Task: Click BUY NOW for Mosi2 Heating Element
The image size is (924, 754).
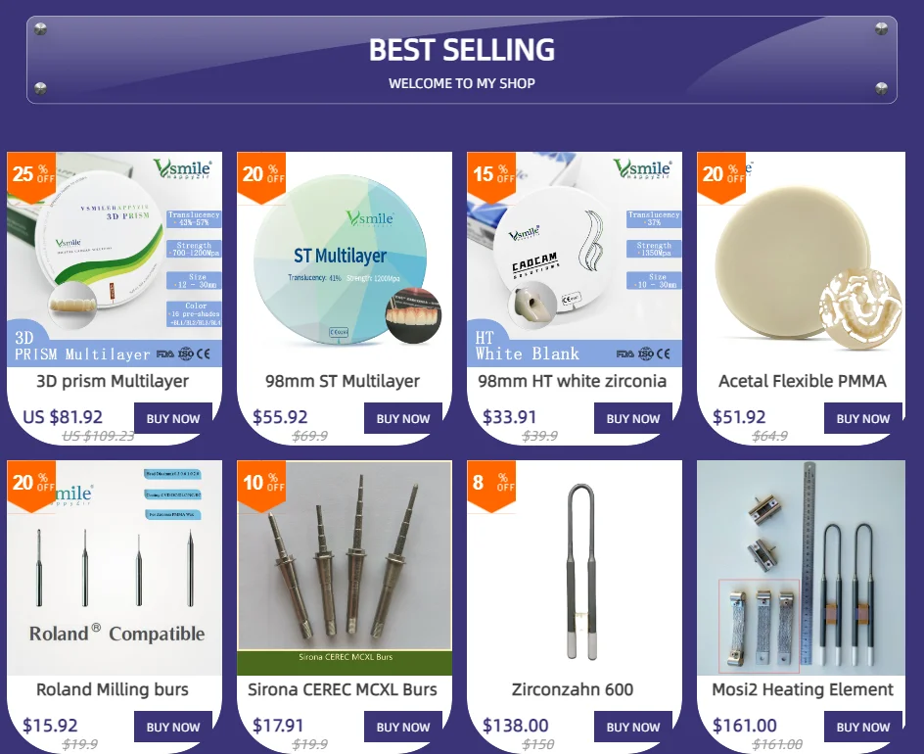Action: 862,727
